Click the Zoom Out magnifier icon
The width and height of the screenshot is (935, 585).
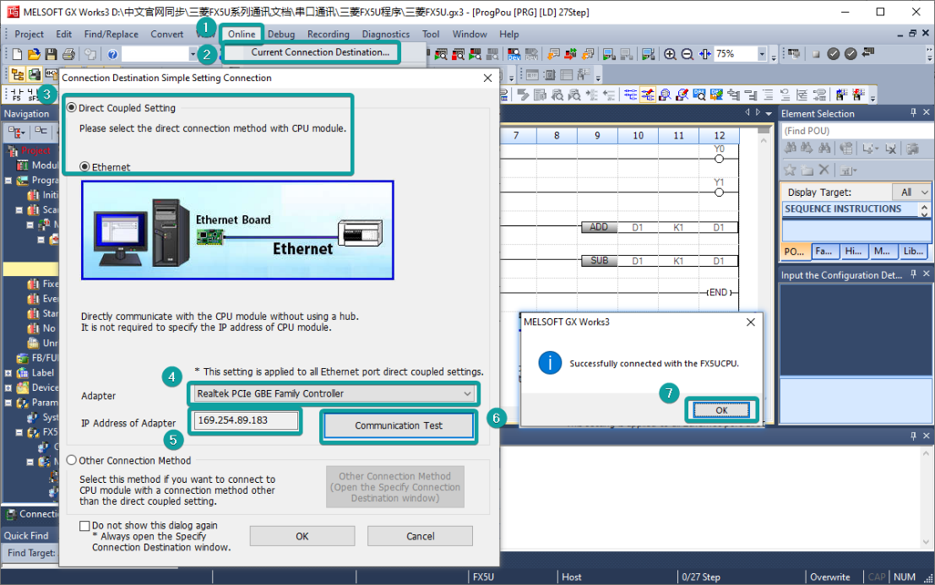(x=688, y=54)
